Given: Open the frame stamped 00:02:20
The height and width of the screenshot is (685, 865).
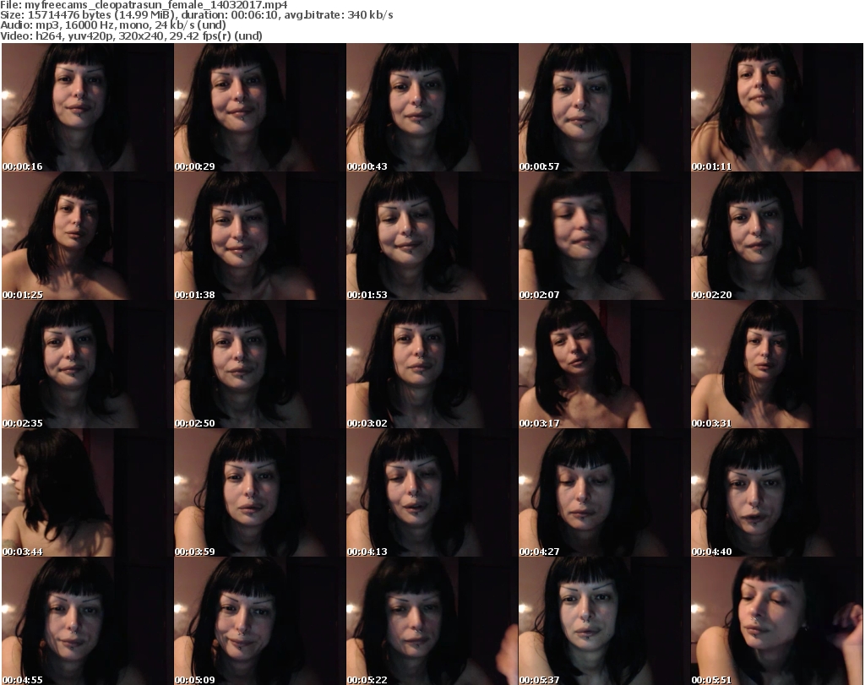Looking at the screenshot, I should [x=777, y=236].
